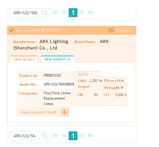Switch to View Parent (1) tab
Image resolution: width=159 pixels, height=147 pixels.
click(x=57, y=59)
